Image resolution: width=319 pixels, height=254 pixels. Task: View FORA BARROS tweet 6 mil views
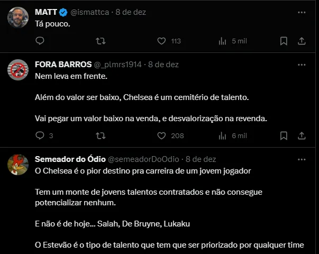coord(223,135)
